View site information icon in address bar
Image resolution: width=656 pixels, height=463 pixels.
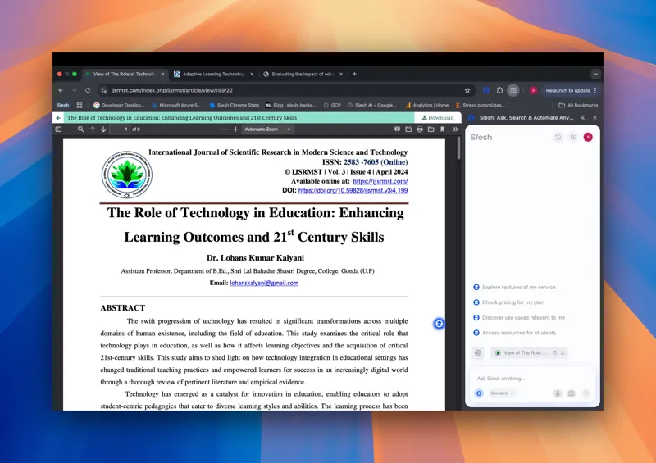[x=104, y=90]
